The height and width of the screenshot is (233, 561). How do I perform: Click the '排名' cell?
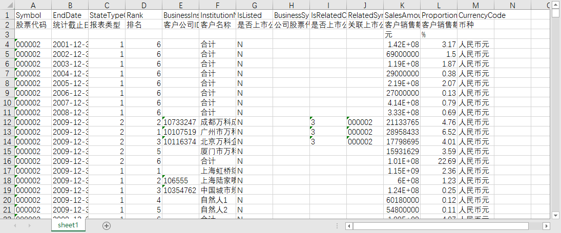tap(144, 25)
